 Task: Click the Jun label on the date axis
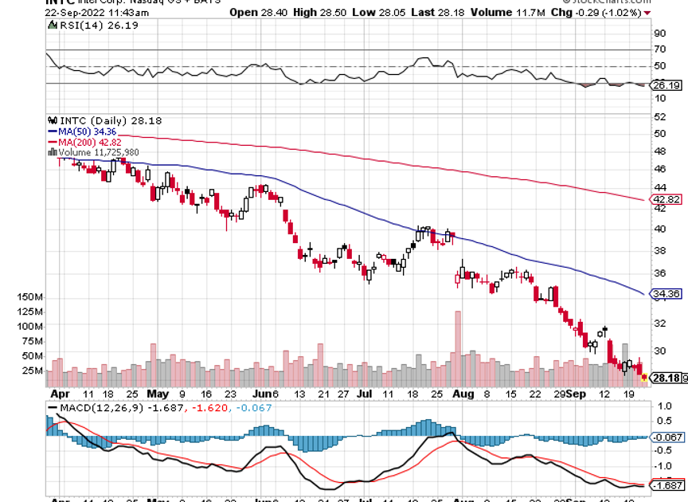(x=263, y=394)
